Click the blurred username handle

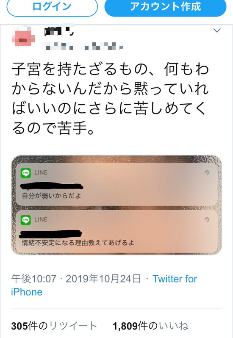[x=83, y=46]
